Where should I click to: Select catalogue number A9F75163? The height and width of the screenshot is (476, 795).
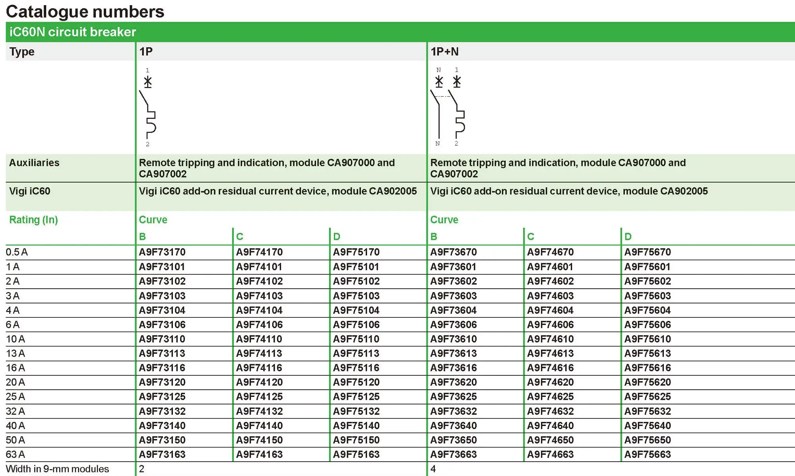[x=356, y=455]
